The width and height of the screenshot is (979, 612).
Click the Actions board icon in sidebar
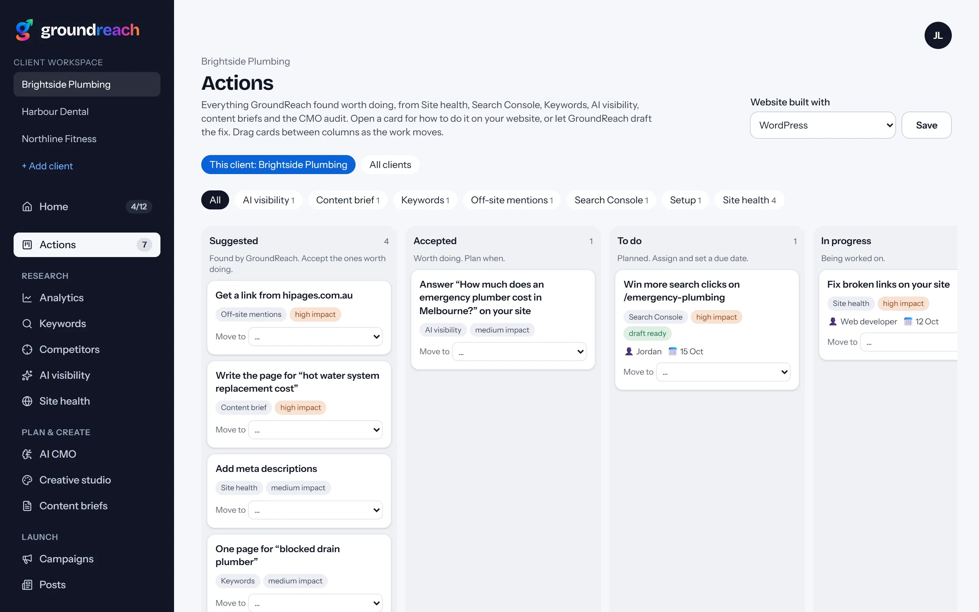[27, 244]
